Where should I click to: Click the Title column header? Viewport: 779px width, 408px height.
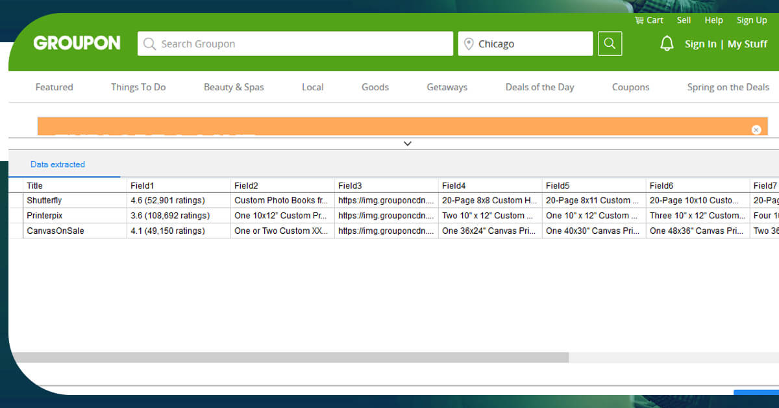coord(75,186)
